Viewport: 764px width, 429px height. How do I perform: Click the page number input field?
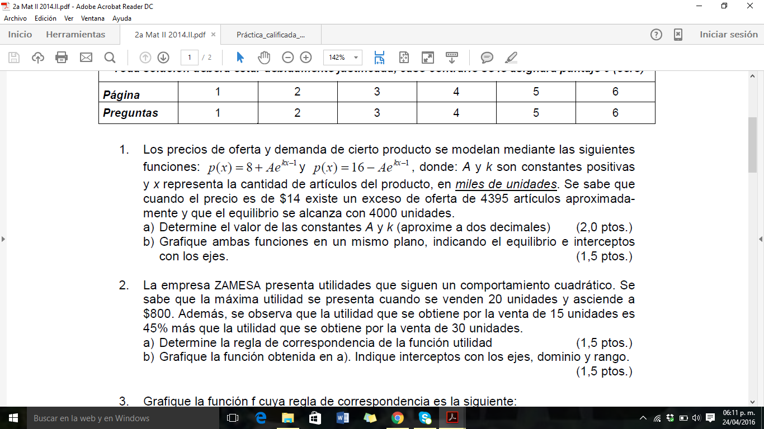click(190, 58)
